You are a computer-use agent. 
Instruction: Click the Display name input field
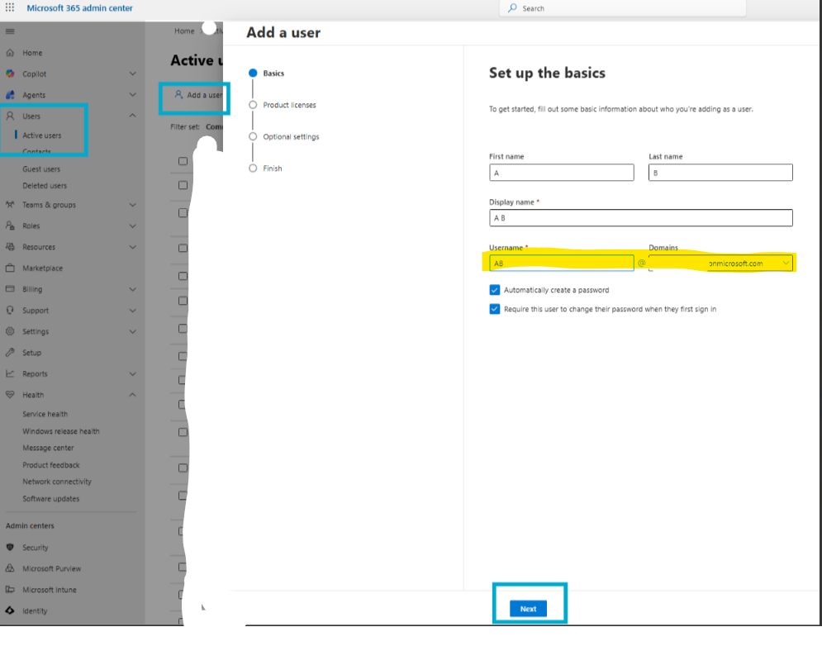[640, 217]
